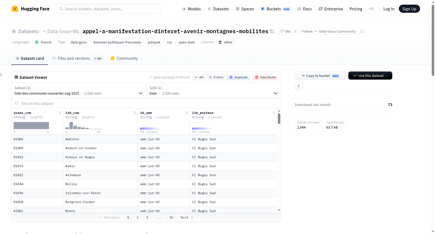Screen dimensions: 435x234
Task: Click the data-gouv tag
Action: coord(79,42)
